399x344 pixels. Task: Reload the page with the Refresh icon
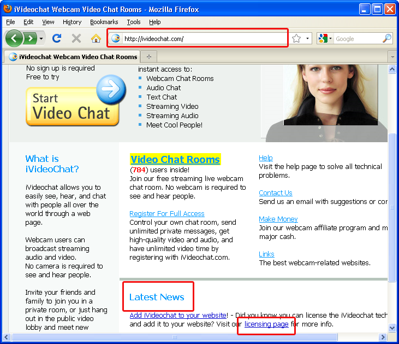(x=57, y=38)
